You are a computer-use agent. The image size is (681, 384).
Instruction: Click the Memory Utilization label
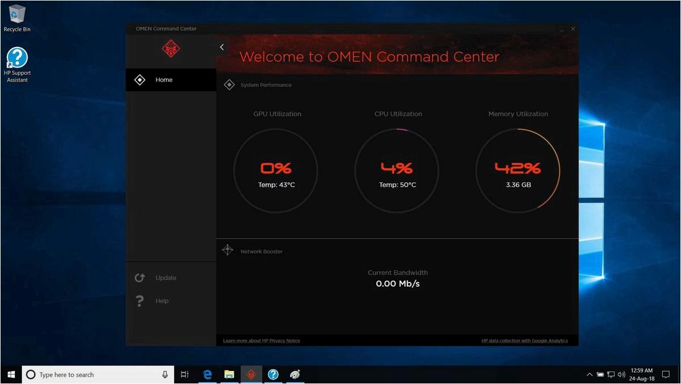pos(518,114)
